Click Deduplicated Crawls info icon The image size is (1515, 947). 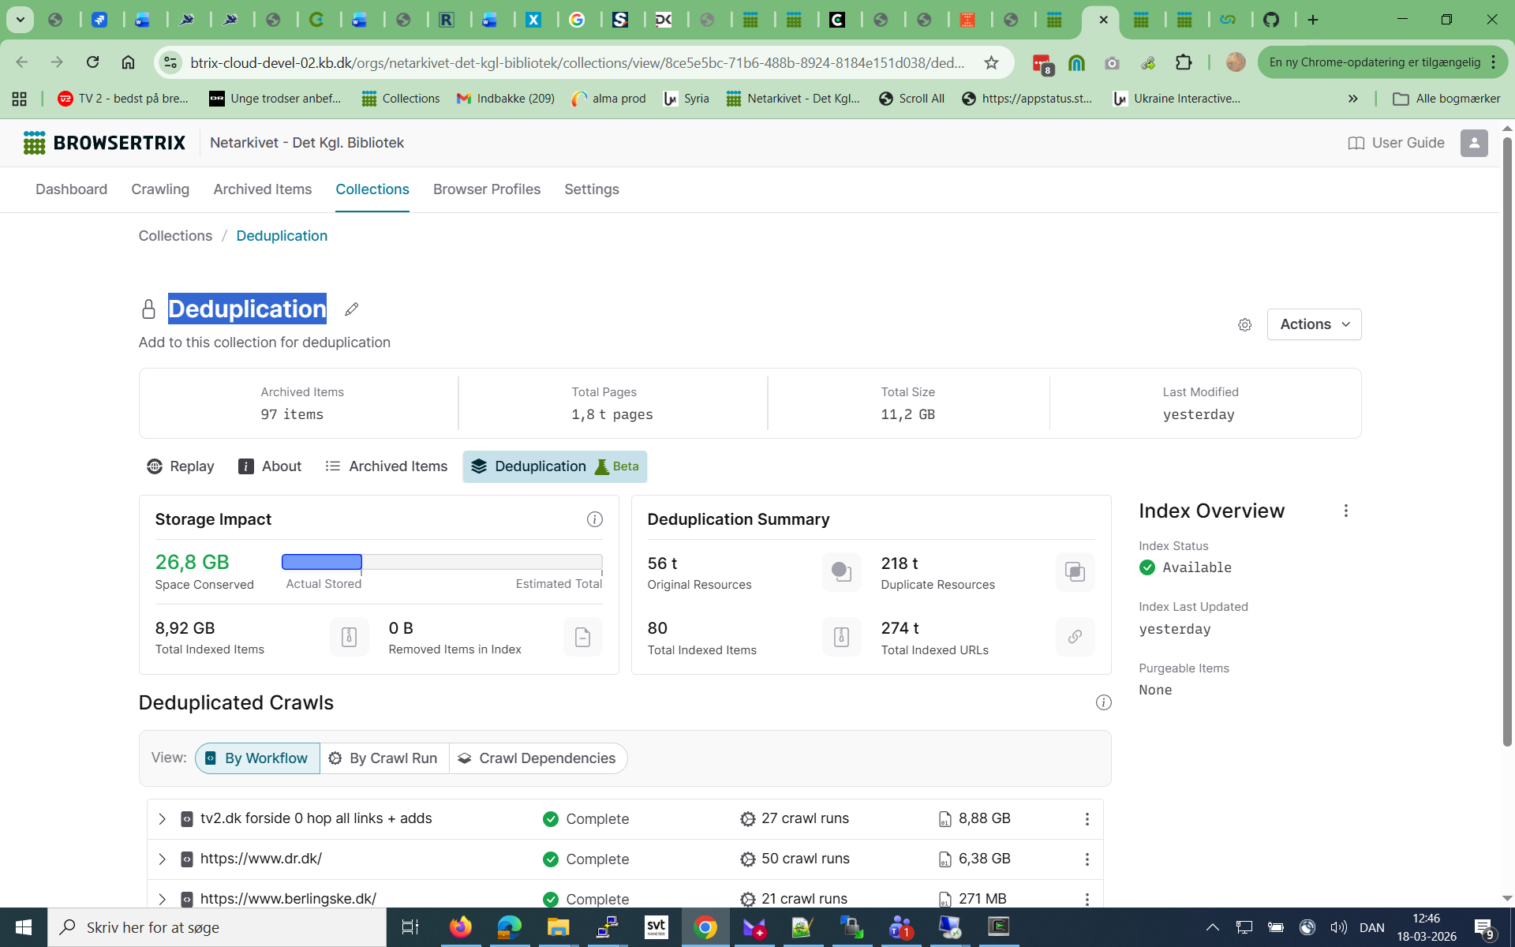point(1103,702)
